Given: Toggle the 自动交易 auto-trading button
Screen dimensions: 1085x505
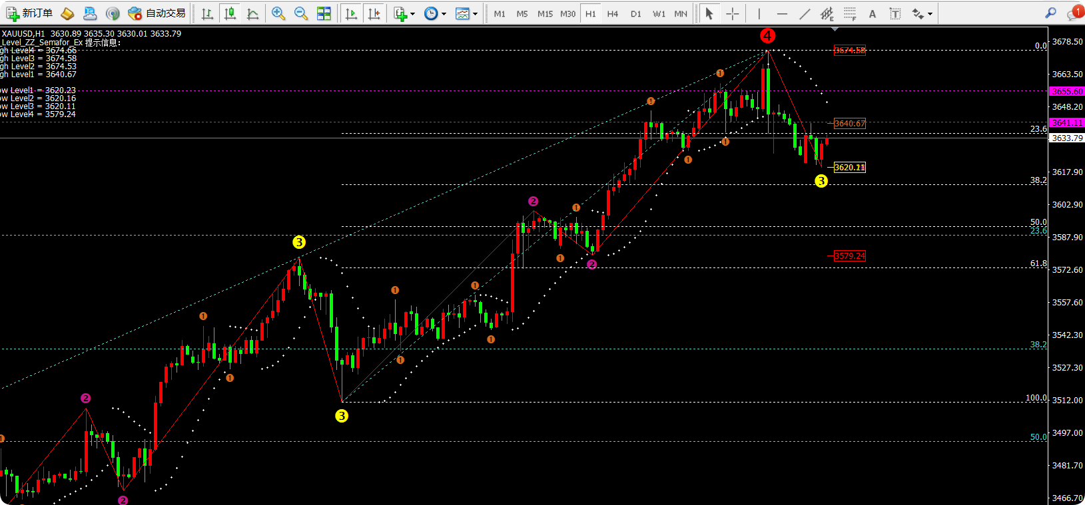Looking at the screenshot, I should (157, 13).
